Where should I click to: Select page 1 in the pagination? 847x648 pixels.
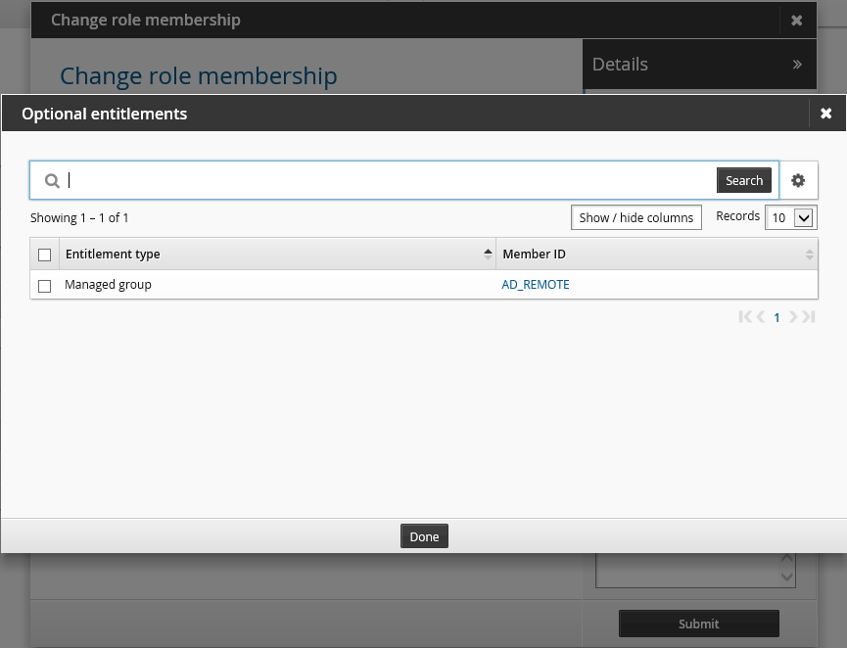pos(777,317)
